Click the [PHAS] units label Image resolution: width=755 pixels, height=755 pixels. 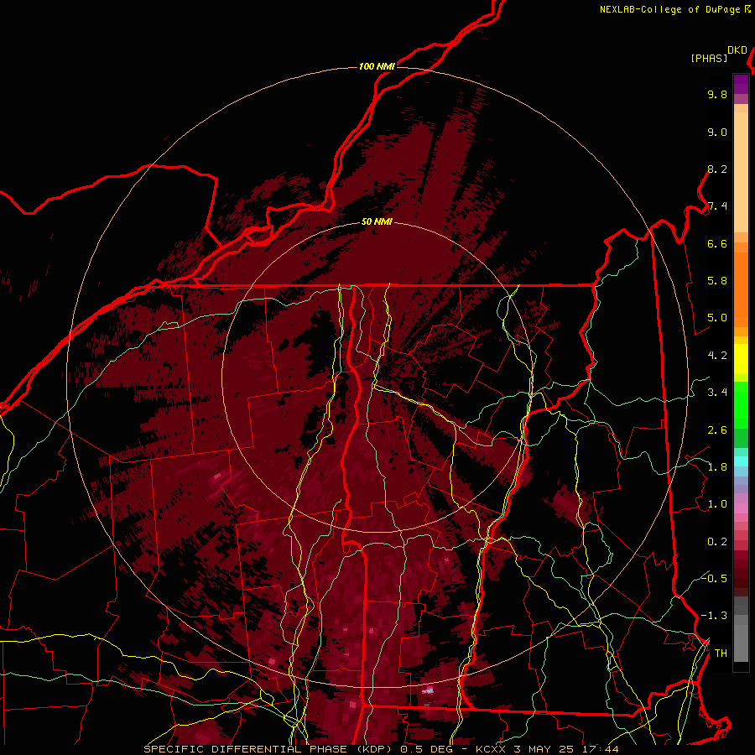click(709, 59)
